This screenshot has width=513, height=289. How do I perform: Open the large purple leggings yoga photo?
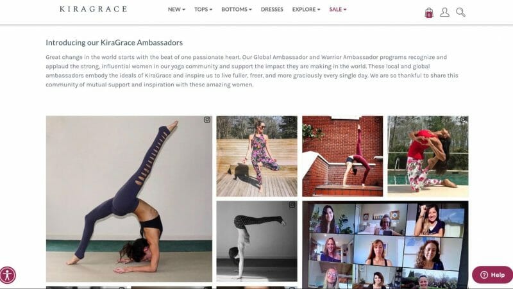click(129, 199)
